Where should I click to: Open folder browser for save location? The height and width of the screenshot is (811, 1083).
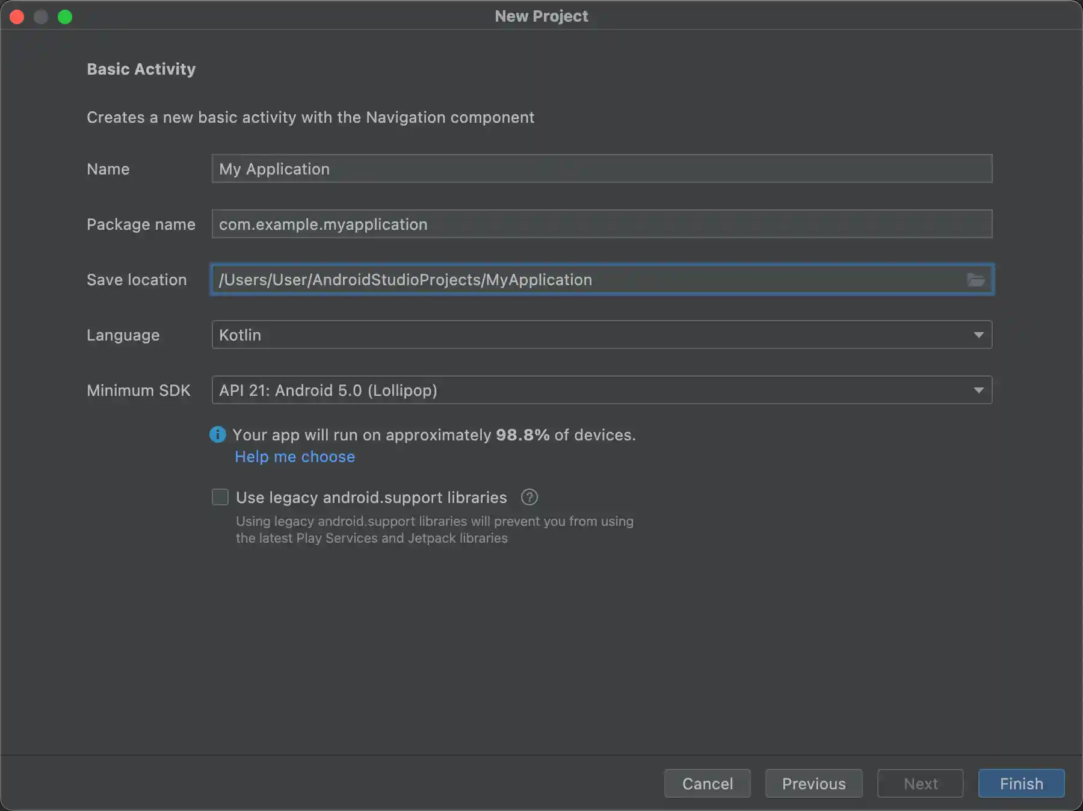click(x=977, y=279)
